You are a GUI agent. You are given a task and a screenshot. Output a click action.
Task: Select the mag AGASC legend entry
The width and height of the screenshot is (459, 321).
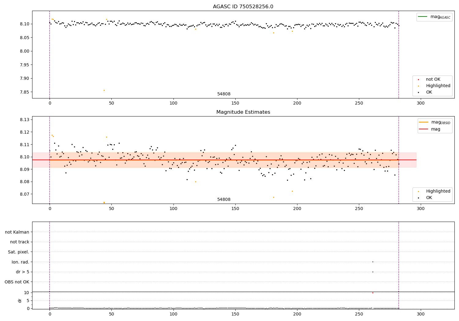(x=434, y=17)
